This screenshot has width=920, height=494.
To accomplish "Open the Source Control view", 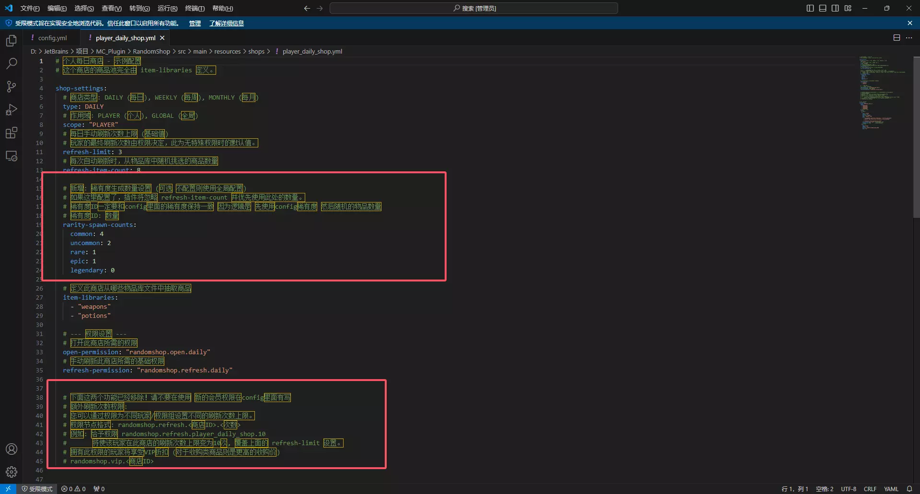I will click(x=11, y=86).
